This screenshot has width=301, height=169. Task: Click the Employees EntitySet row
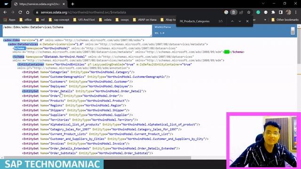point(77,86)
